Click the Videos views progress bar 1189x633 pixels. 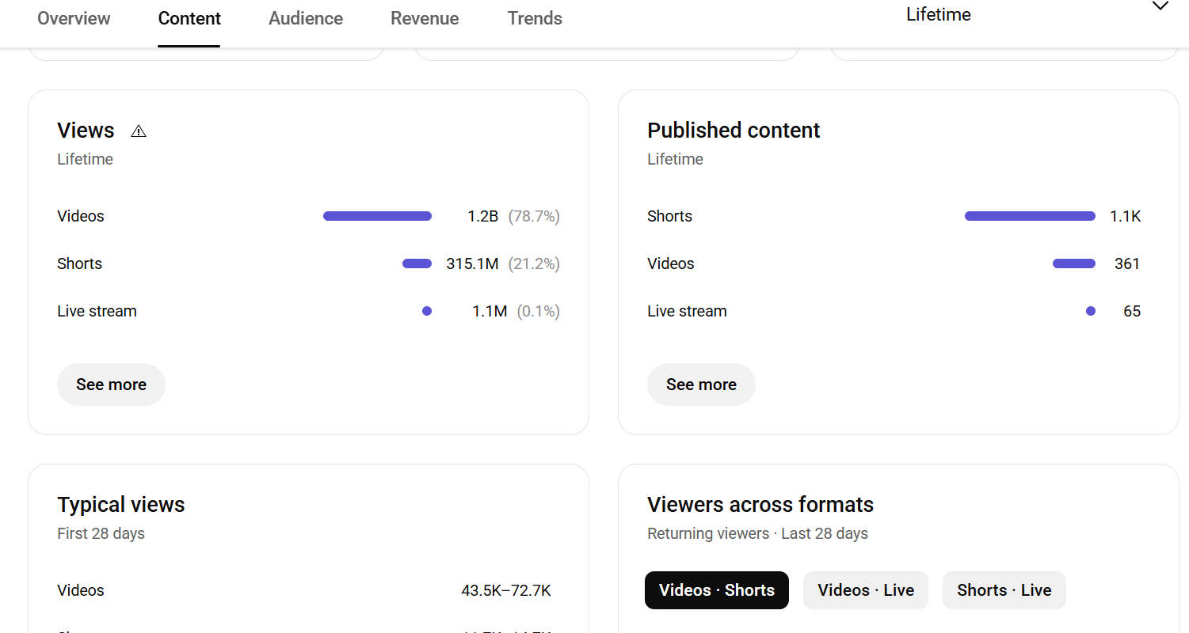click(377, 216)
